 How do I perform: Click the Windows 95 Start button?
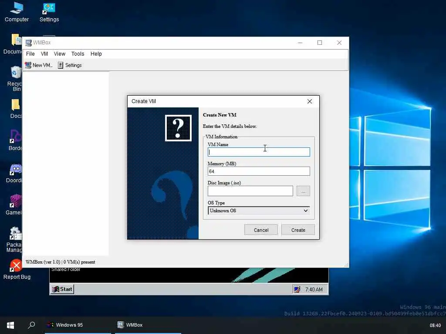coord(62,289)
